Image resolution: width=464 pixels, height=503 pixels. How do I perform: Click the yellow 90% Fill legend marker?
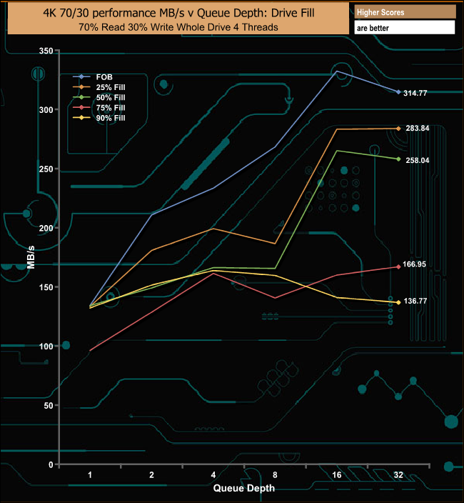[81, 118]
